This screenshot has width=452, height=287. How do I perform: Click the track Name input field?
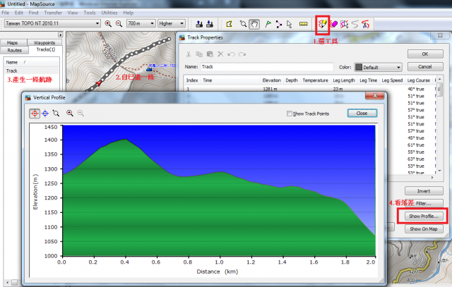click(x=267, y=67)
